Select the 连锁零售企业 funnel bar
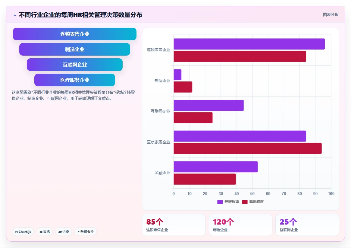The width and height of the screenshot is (351, 248). pos(75,34)
